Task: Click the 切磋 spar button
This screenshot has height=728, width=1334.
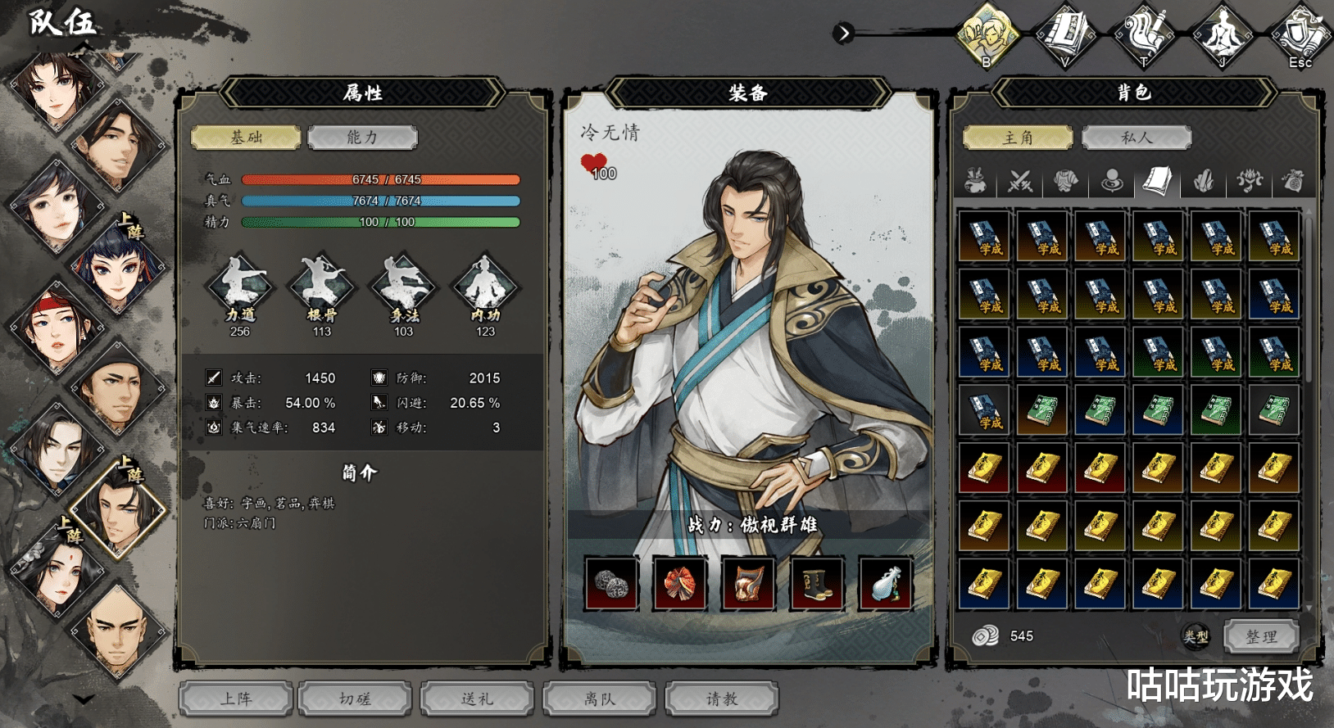Action: [355, 699]
